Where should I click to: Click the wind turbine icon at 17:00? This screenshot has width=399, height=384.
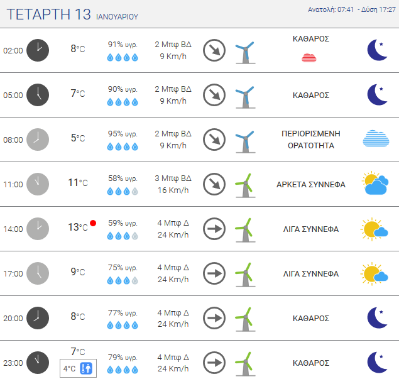coord(244,273)
